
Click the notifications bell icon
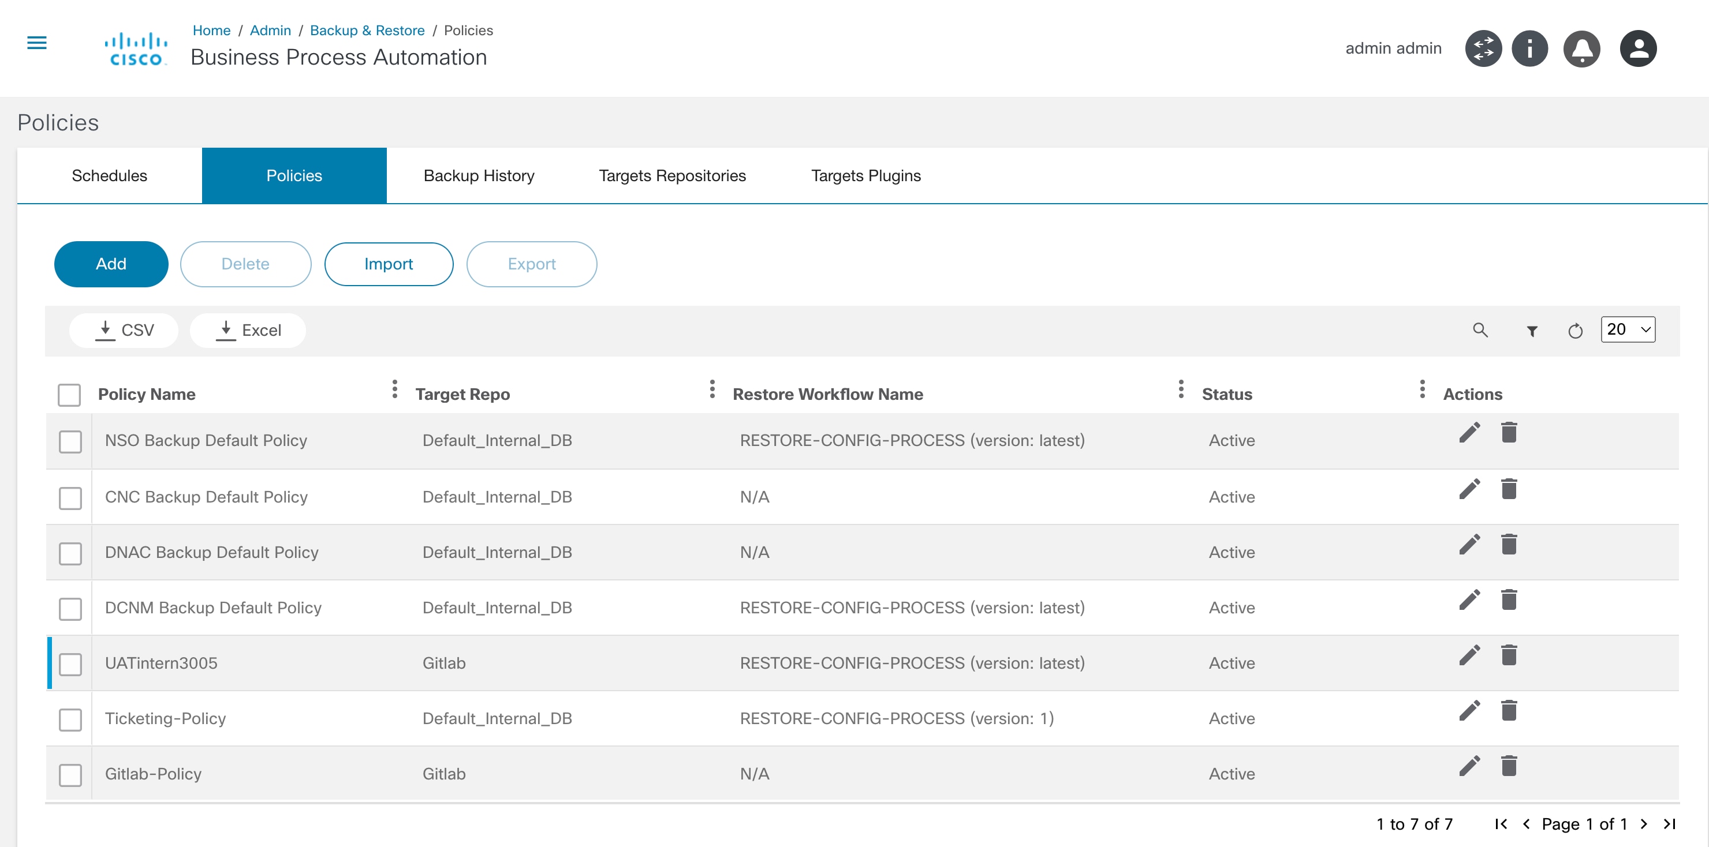point(1581,48)
